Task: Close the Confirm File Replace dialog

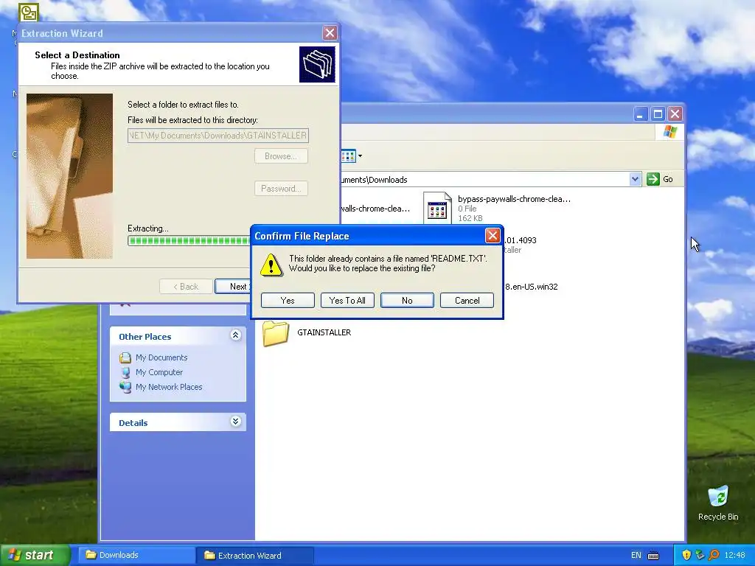Action: tap(492, 236)
